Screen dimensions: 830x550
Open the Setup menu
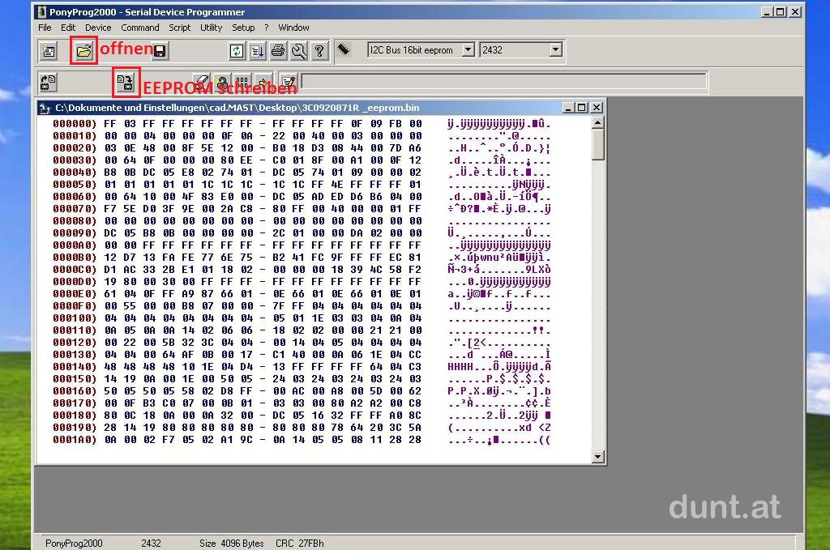[x=243, y=28]
